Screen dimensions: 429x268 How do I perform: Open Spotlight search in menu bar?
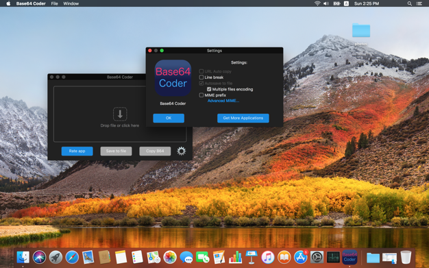point(410,3)
